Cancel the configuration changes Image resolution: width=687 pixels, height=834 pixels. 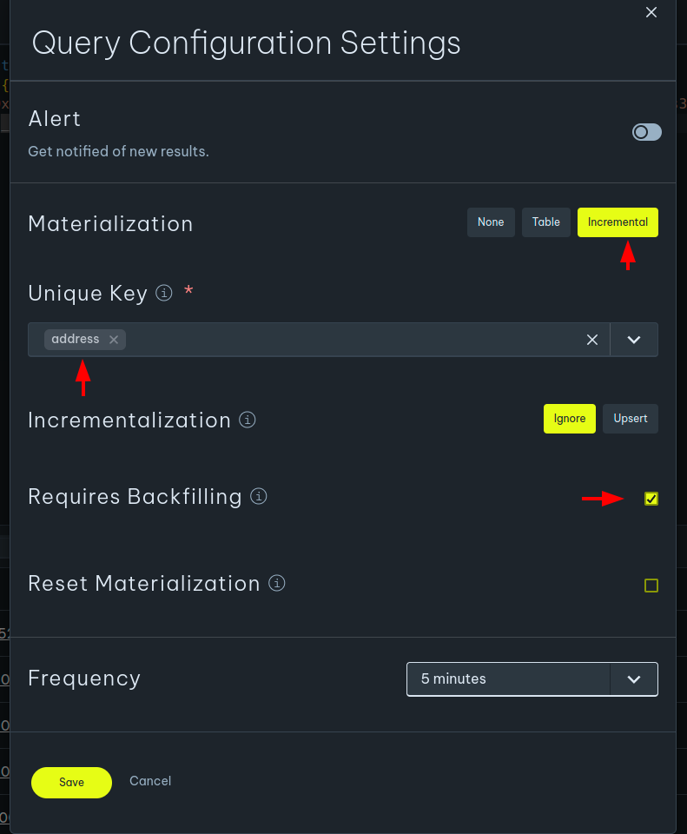pos(150,781)
